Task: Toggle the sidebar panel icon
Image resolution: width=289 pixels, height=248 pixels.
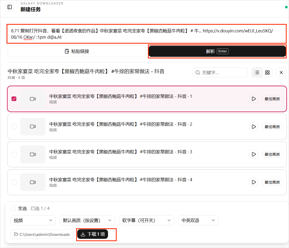Action: click(x=9, y=7)
